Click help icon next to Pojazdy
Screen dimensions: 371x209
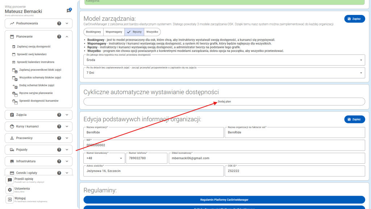tap(59, 149)
